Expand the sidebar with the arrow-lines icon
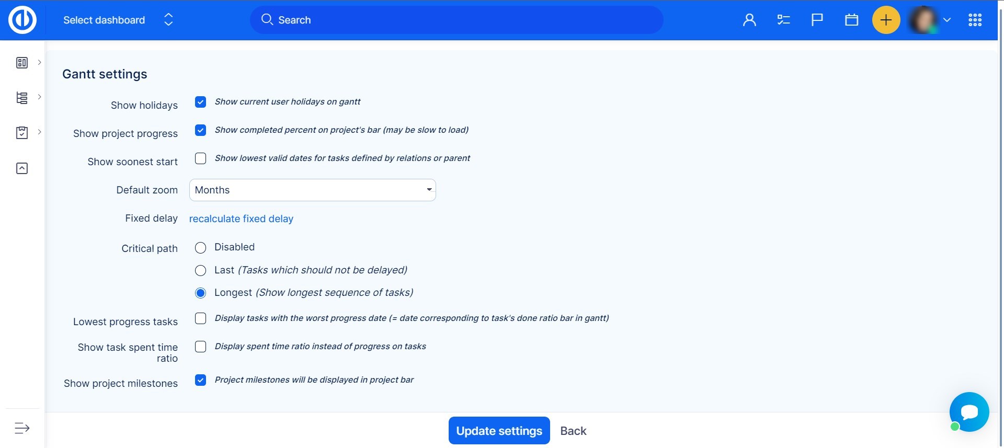The height and width of the screenshot is (448, 1004). click(x=22, y=428)
